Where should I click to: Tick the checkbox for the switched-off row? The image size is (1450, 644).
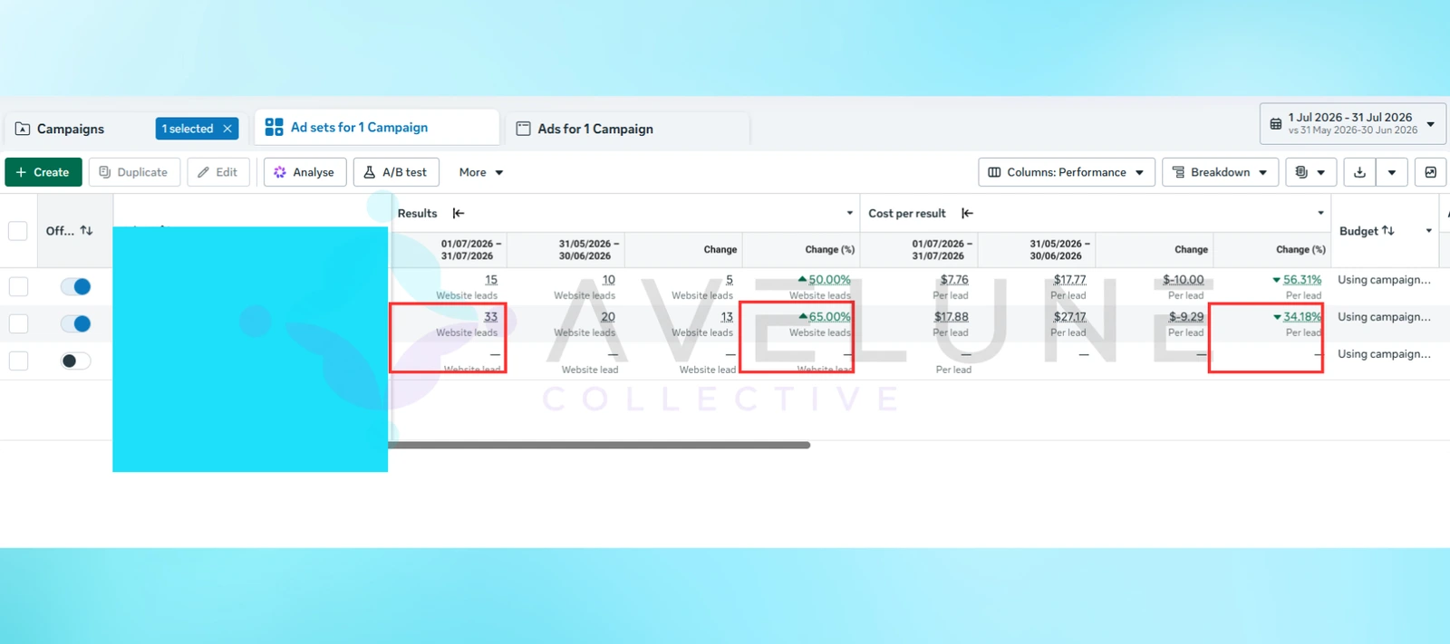(18, 361)
